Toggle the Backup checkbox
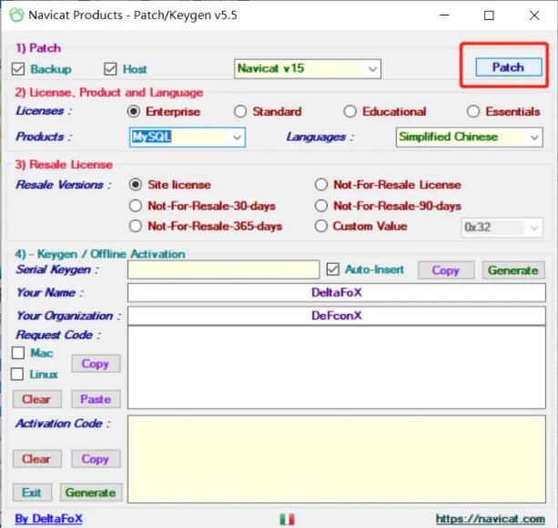The height and width of the screenshot is (528, 558). coord(18,69)
